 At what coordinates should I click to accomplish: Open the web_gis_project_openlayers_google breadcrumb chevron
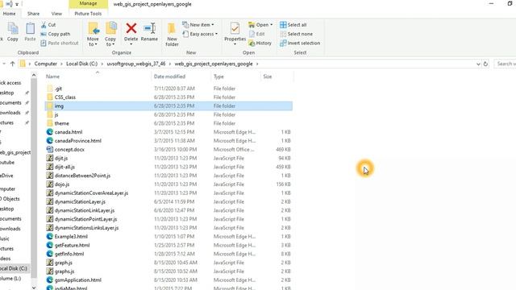pyautogui.click(x=257, y=64)
